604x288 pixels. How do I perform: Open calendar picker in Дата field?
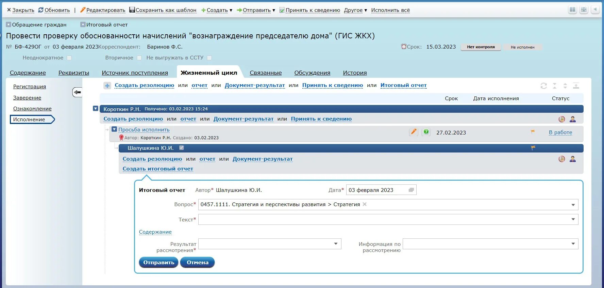pos(411,190)
